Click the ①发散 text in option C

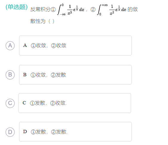38,103
